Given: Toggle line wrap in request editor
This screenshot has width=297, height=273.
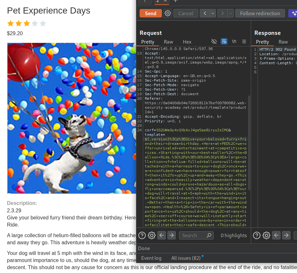Looking at the screenshot, I should click(x=224, y=42).
